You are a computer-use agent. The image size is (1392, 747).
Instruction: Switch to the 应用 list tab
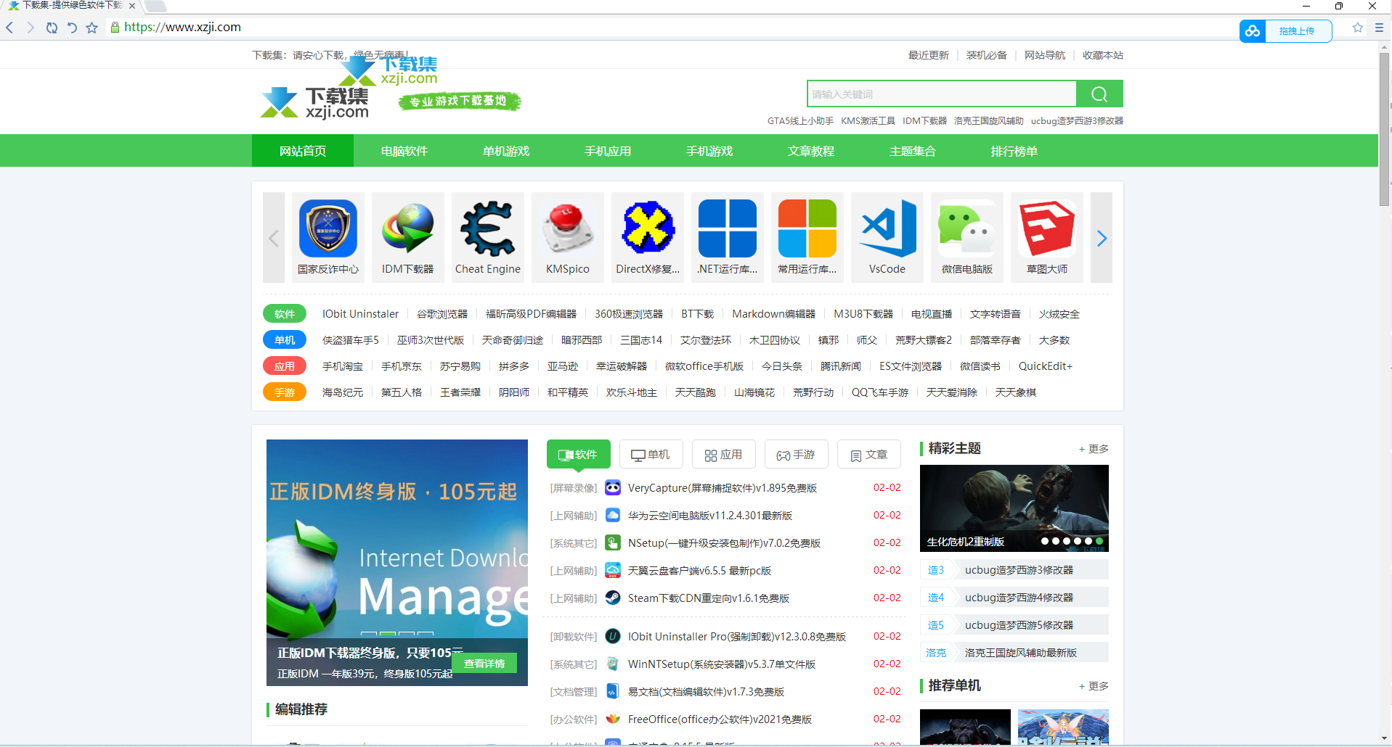point(724,455)
